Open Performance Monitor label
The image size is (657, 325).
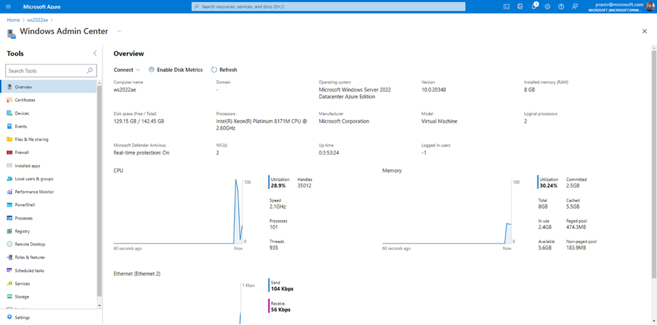pos(34,191)
